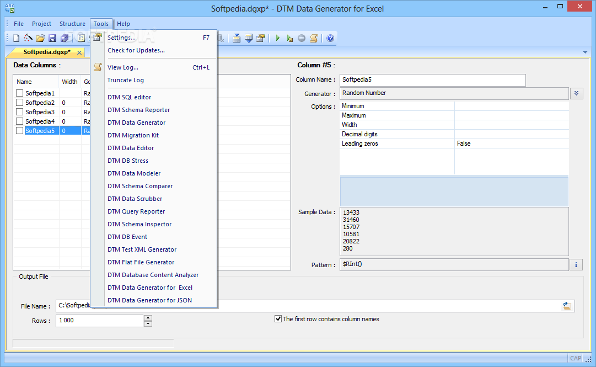The width and height of the screenshot is (596, 367).
Task: Launch DTM SQL editor
Action: [x=154, y=97]
